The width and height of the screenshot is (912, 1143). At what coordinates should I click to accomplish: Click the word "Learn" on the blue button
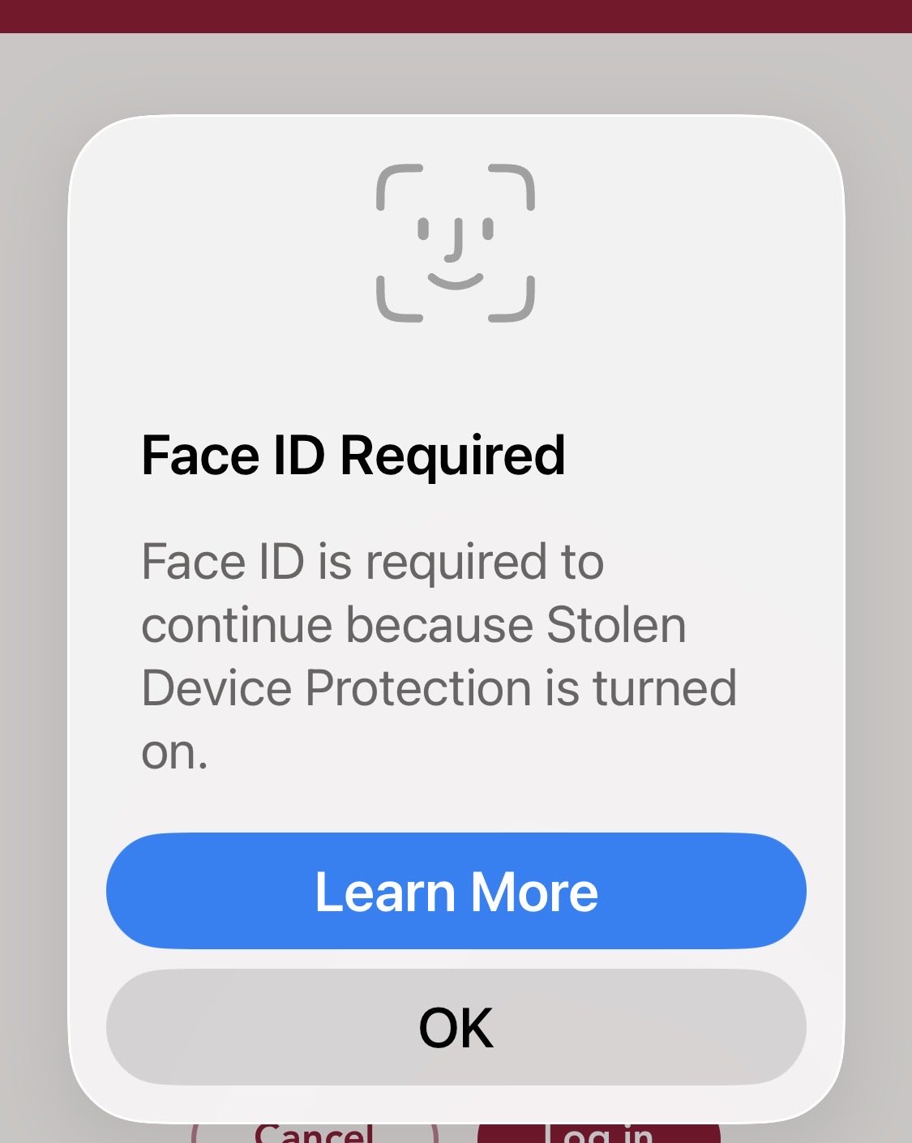click(x=384, y=892)
